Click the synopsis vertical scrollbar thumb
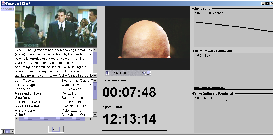273x135 pixels. [95, 58]
